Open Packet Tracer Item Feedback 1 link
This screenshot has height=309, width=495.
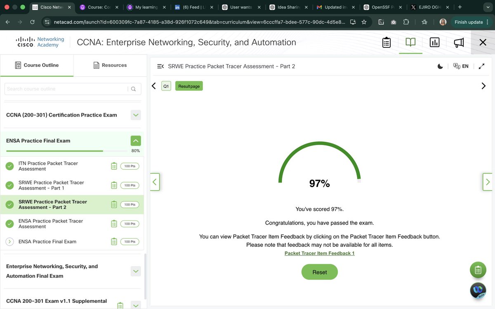point(320,253)
